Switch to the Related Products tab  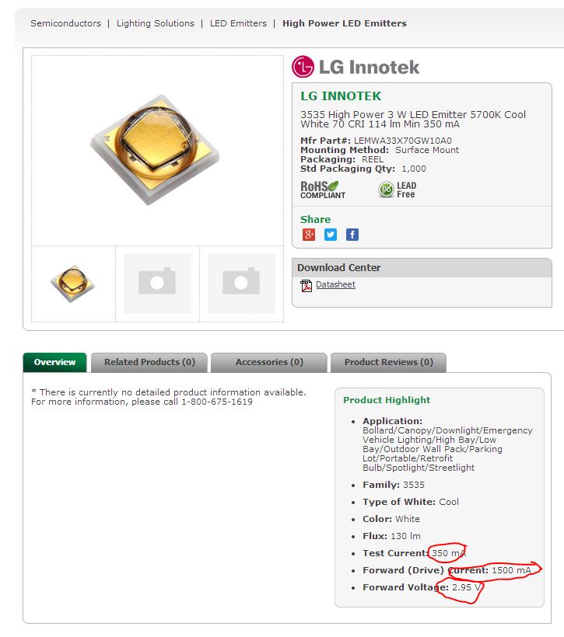[x=149, y=362]
